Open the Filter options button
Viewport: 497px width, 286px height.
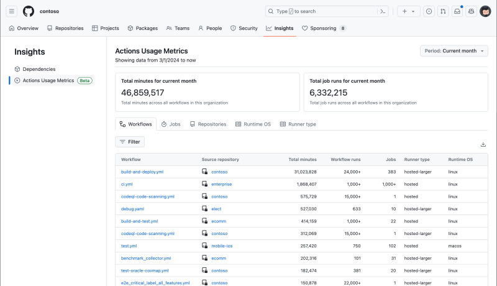[130, 142]
